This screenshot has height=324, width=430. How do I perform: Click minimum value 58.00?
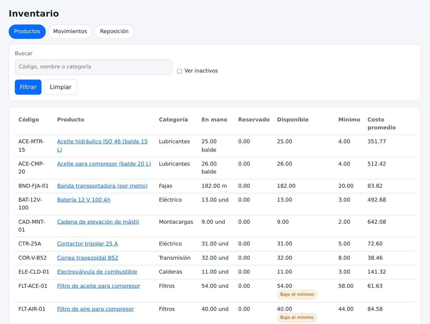click(346, 286)
